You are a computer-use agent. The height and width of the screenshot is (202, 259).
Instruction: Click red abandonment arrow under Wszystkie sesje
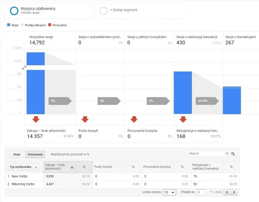click(36, 119)
